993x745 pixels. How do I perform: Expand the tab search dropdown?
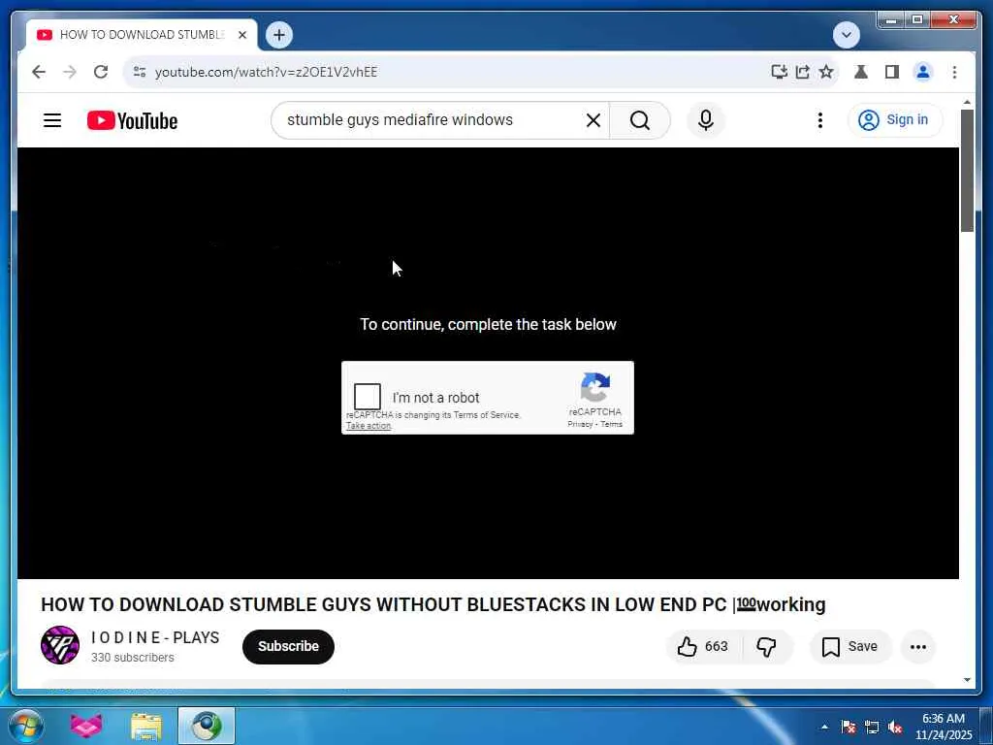click(846, 35)
